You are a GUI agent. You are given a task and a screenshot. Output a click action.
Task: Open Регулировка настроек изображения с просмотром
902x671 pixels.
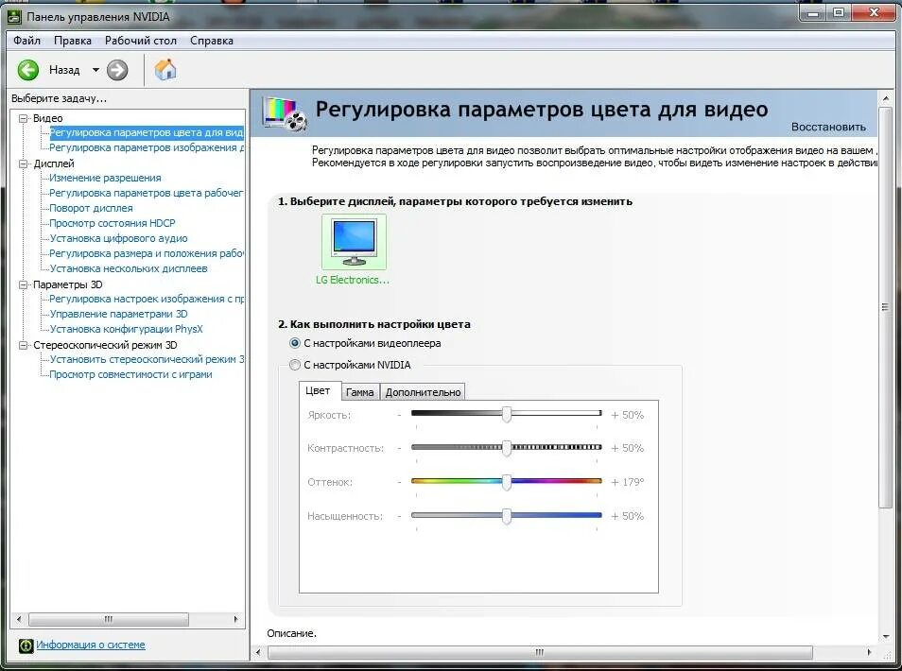pyautogui.click(x=147, y=299)
